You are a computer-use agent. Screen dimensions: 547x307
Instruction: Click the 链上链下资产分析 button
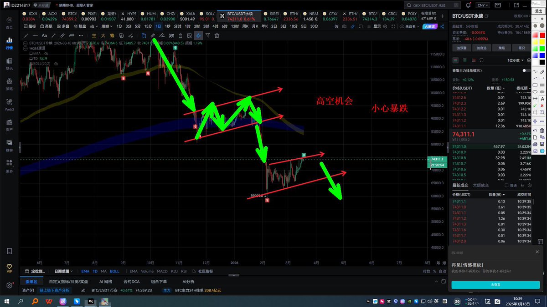pos(54,290)
